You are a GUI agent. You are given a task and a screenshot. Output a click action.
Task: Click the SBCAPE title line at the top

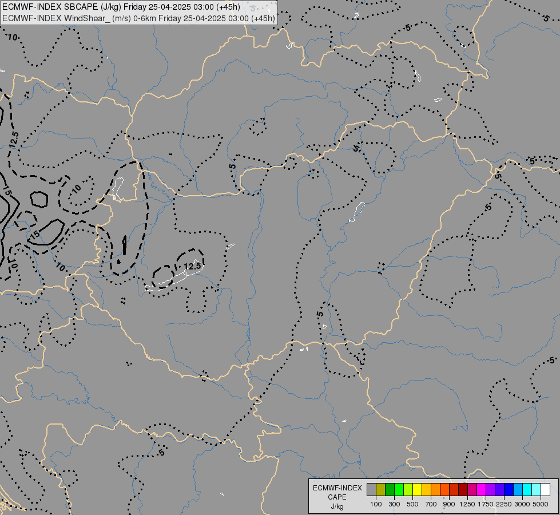121,7
